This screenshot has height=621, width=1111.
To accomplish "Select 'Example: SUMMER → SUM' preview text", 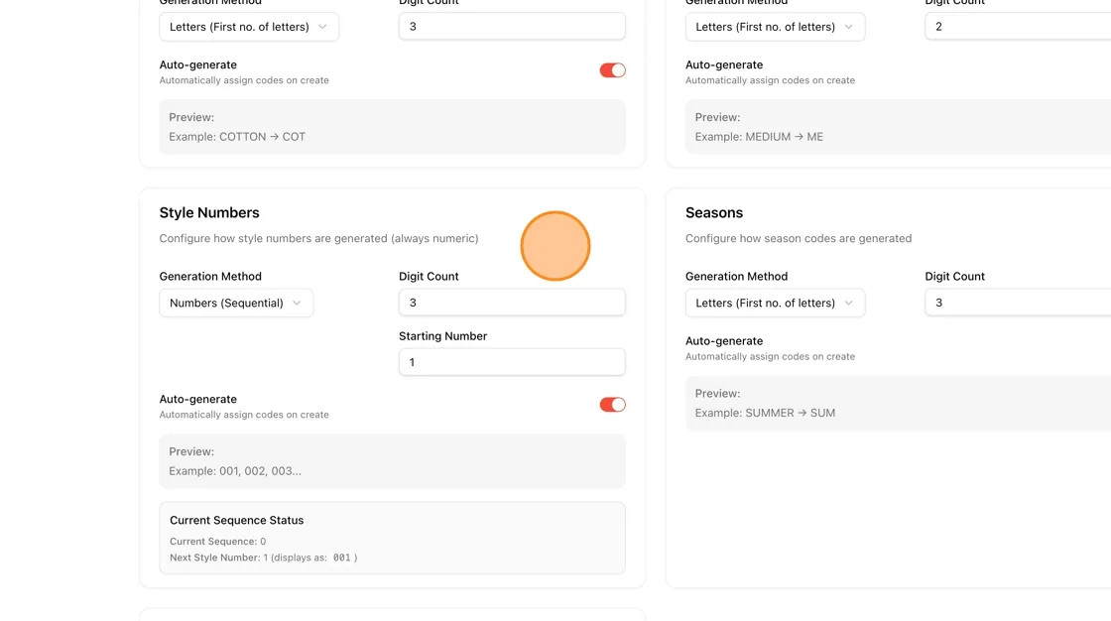I will tap(765, 413).
